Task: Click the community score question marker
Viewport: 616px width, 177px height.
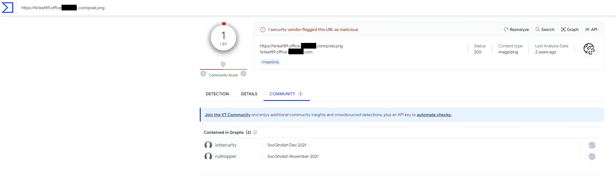Action: (223, 64)
